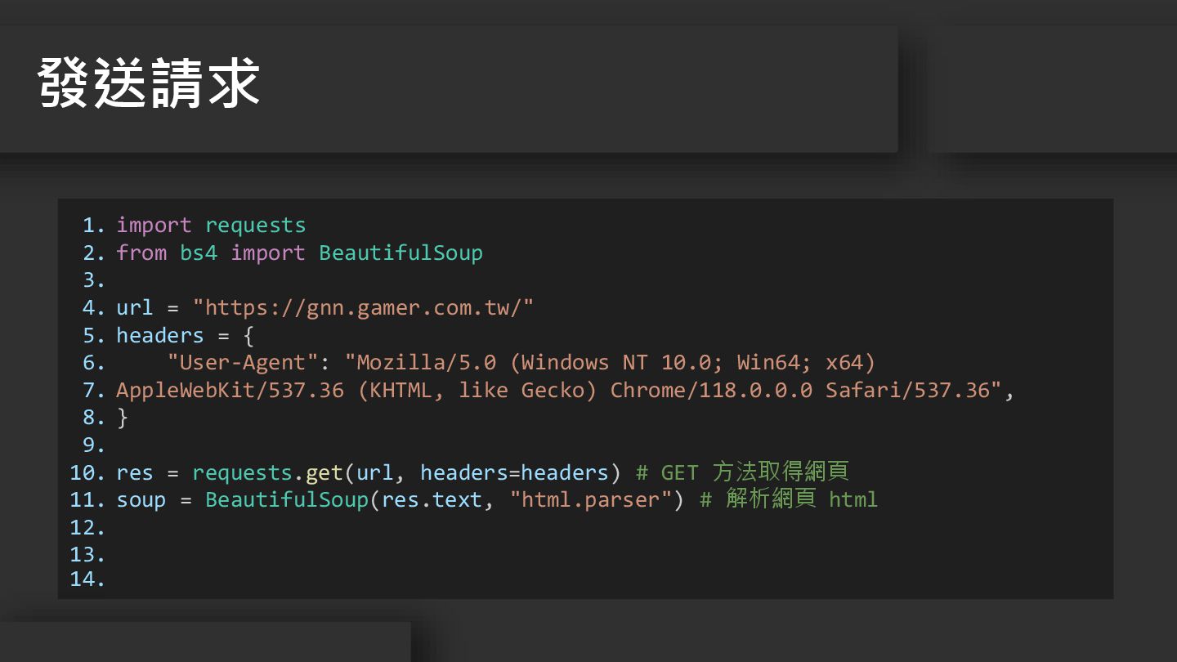The width and height of the screenshot is (1177, 662).
Task: Click line number 14 at the code bottom
Action: pos(88,580)
